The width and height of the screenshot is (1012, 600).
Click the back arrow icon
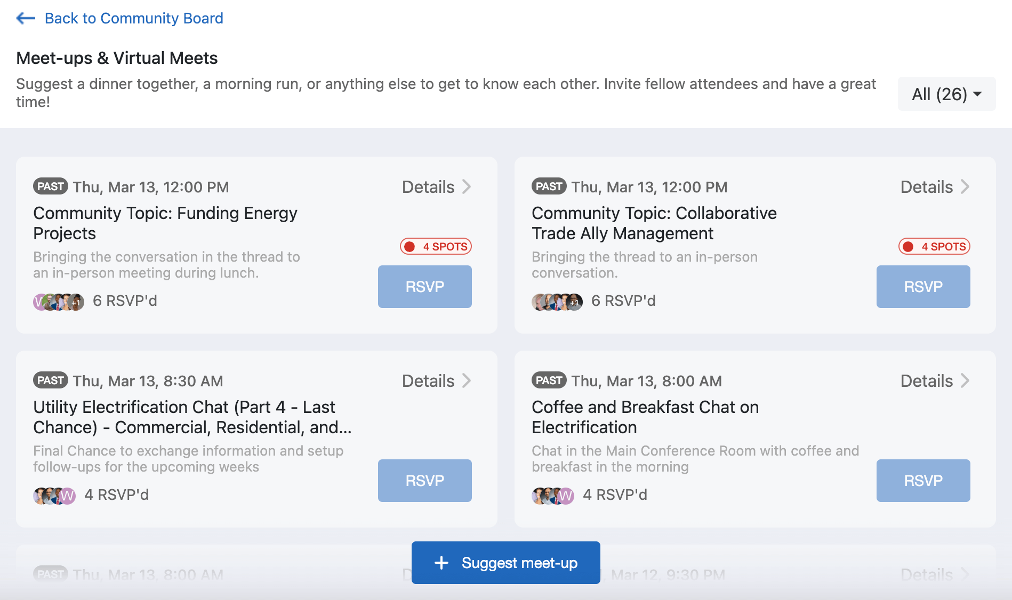[26, 18]
